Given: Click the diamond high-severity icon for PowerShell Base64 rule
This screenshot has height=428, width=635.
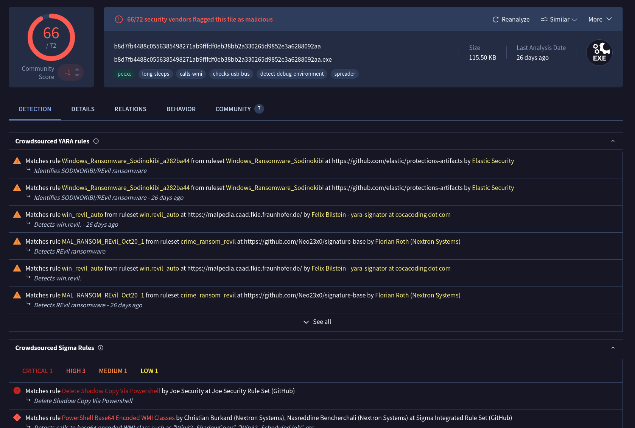Looking at the screenshot, I should (17, 417).
